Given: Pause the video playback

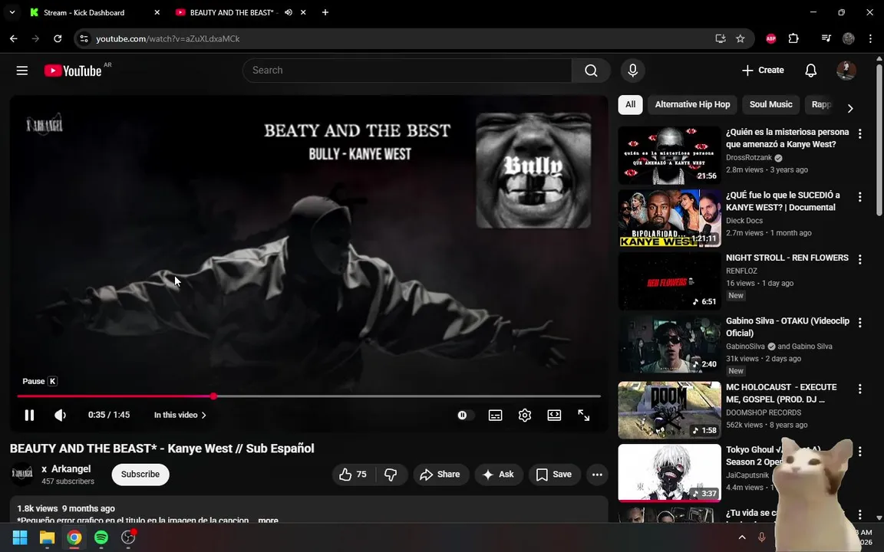Looking at the screenshot, I should (29, 415).
